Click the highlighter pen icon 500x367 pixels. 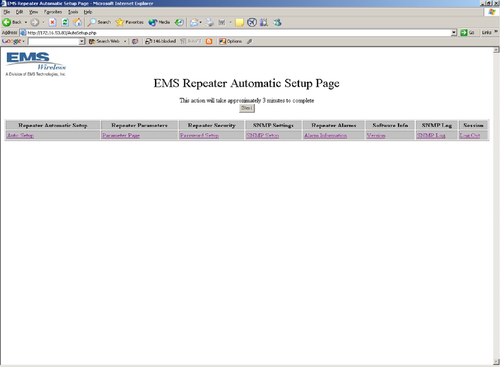[249, 41]
